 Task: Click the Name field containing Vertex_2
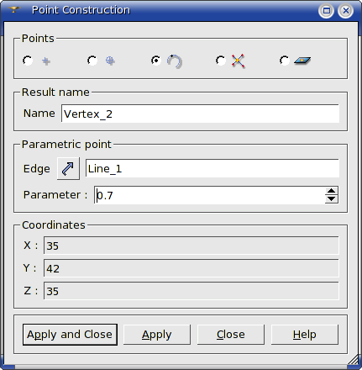(200, 114)
